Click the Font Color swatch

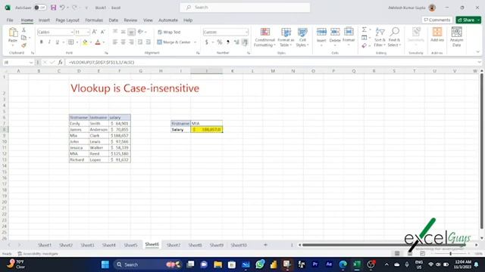coord(98,42)
